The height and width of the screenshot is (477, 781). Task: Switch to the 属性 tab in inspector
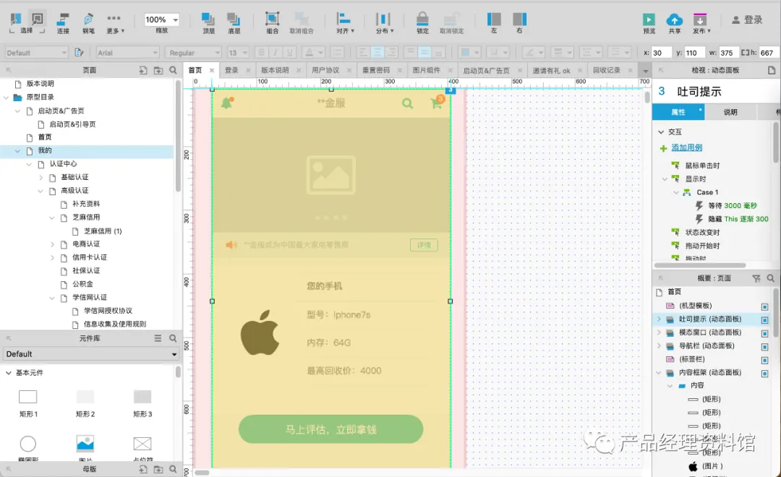tap(678, 112)
